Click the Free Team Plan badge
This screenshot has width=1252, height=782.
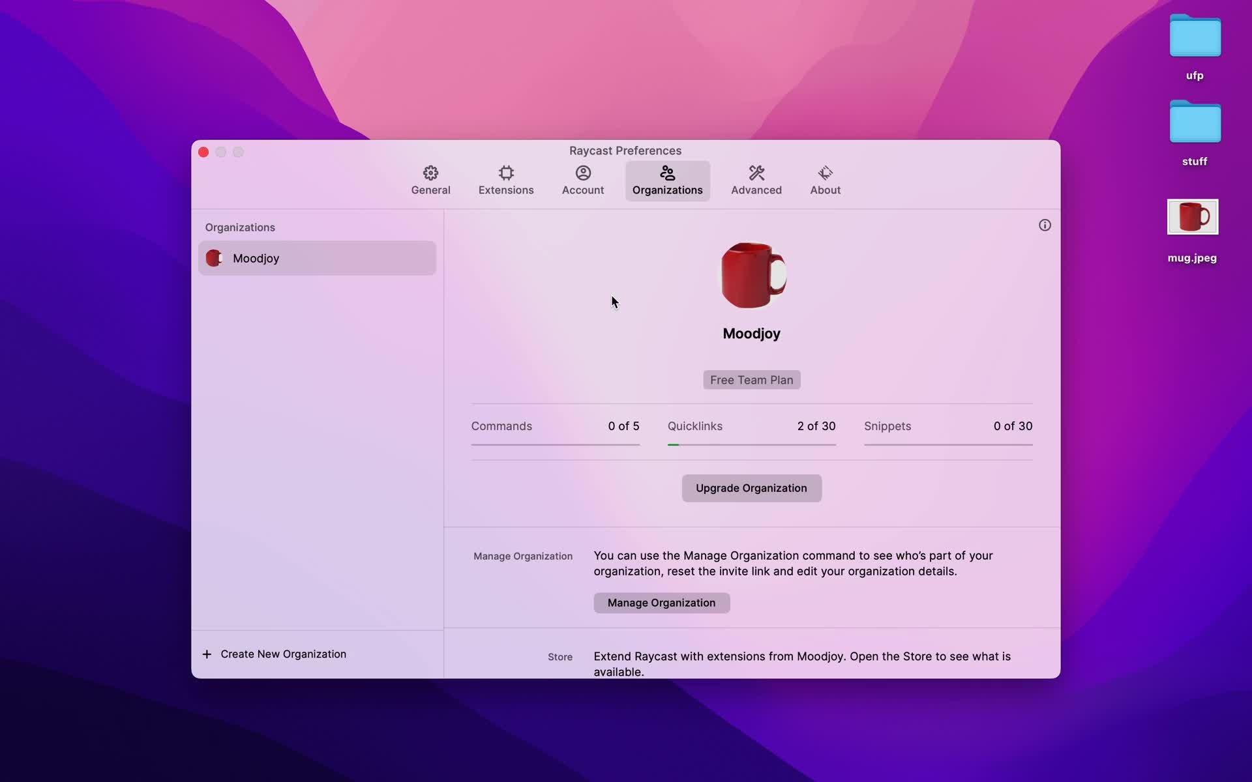tap(751, 379)
